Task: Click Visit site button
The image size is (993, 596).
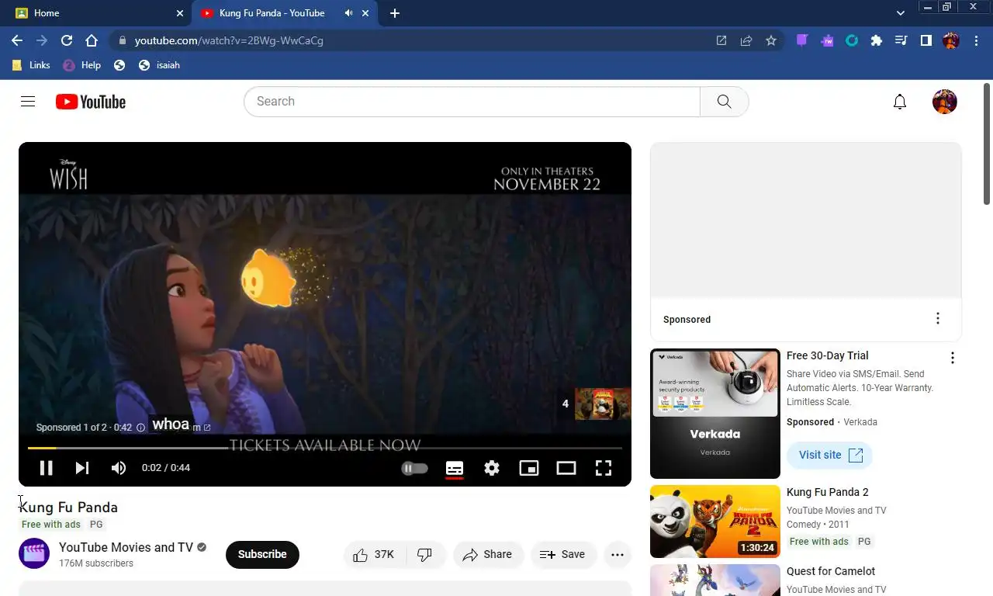Action: pyautogui.click(x=829, y=455)
